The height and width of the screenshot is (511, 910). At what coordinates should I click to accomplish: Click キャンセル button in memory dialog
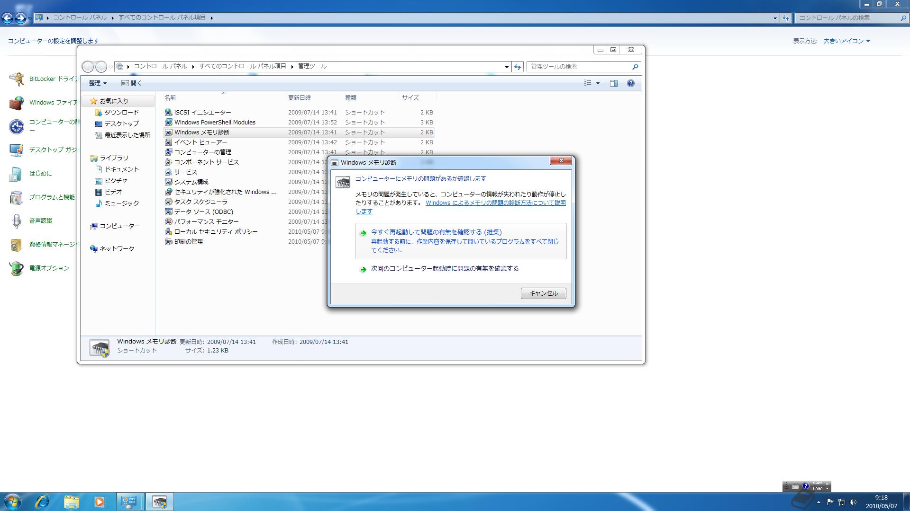[543, 293]
